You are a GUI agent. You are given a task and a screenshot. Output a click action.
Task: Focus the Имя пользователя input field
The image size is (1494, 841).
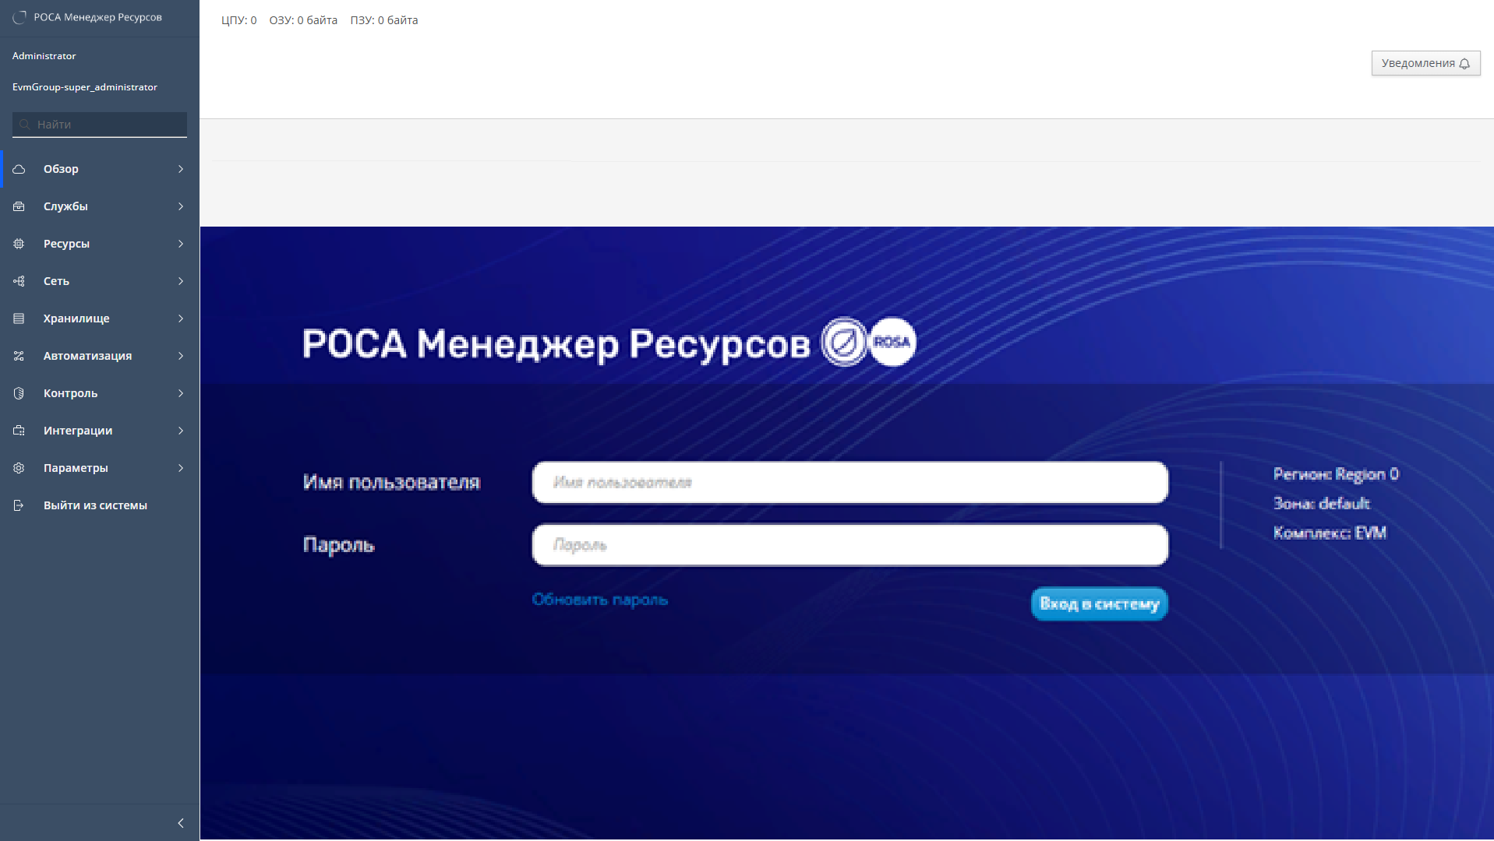point(849,483)
